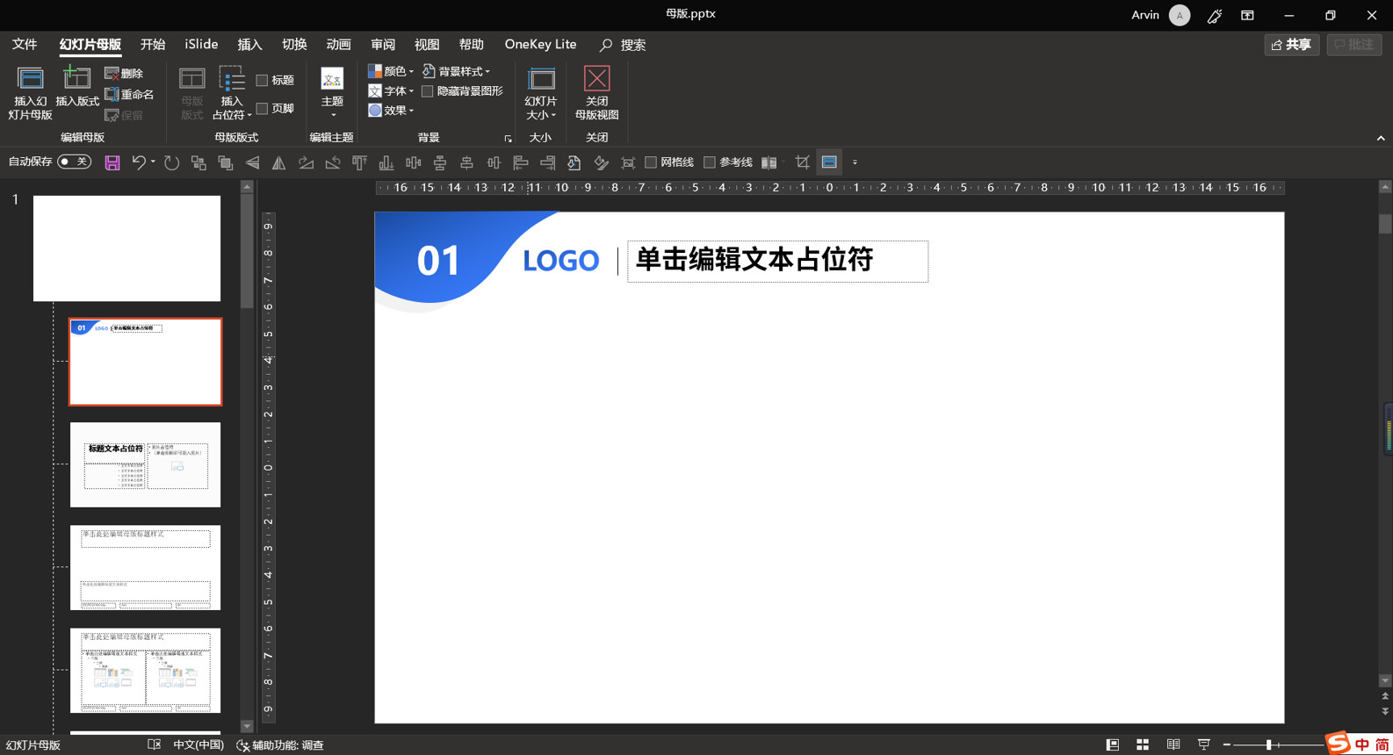Click Align Left icon in quick toolbar
Viewport: 1393px width, 755px height.
coord(520,162)
